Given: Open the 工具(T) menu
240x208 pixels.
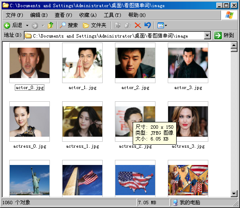Looking at the screenshot, I should pos(112,15).
